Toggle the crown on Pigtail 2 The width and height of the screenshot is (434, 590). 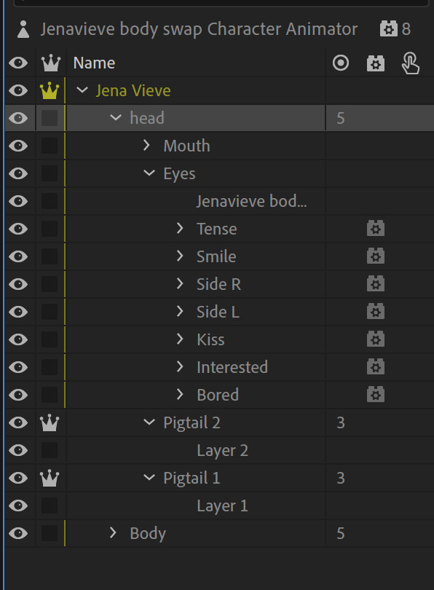pyautogui.click(x=50, y=422)
